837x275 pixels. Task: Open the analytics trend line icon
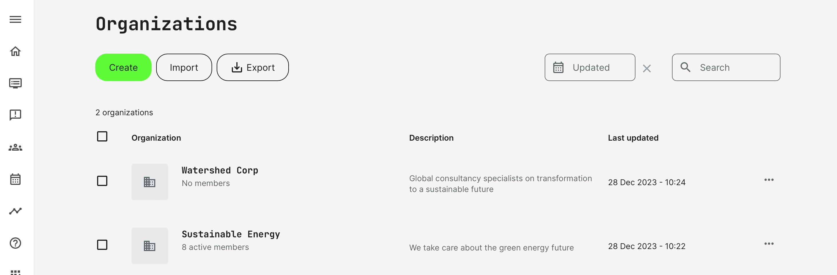point(15,211)
